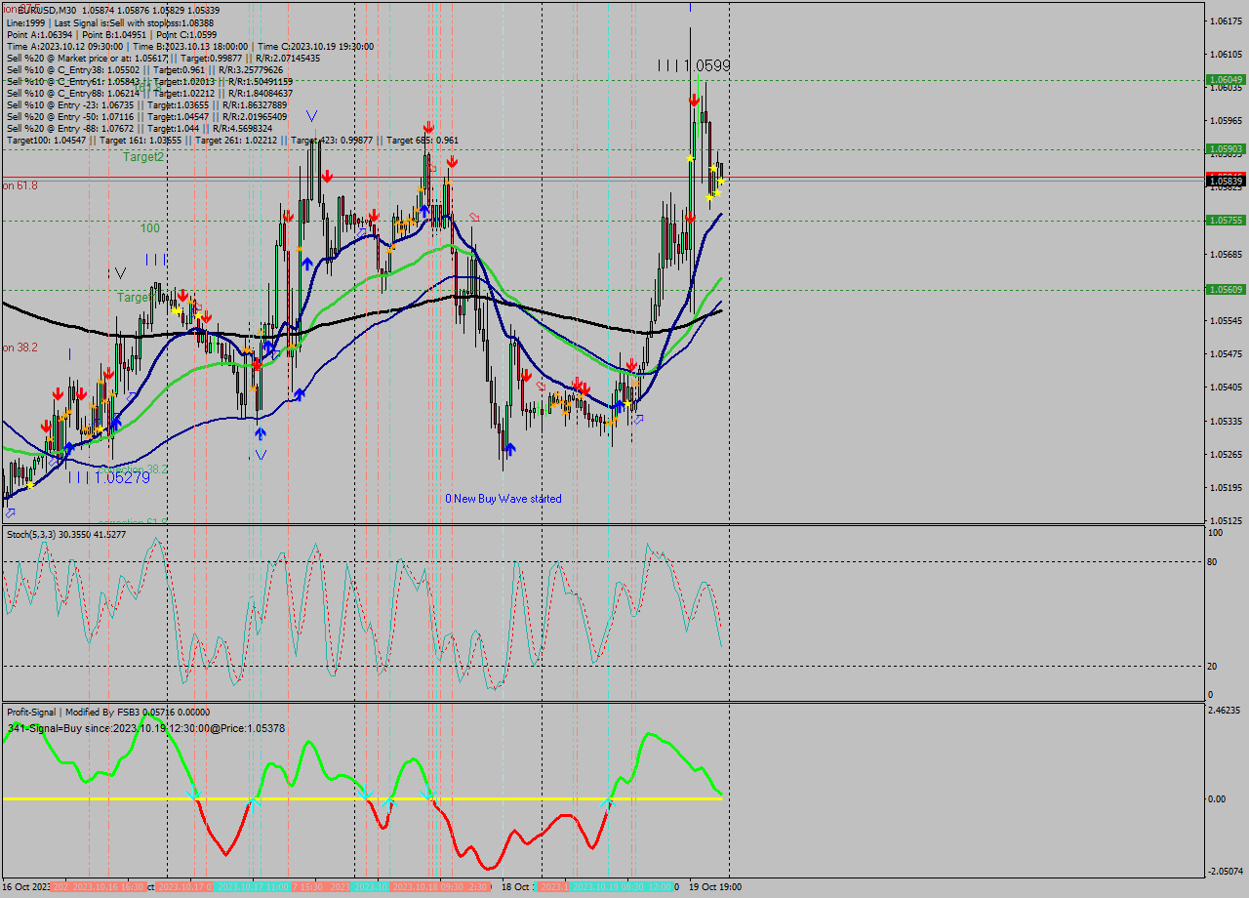
Task: Click the cyan '2023.10.17 11:00' time marker
Action: pos(254,887)
